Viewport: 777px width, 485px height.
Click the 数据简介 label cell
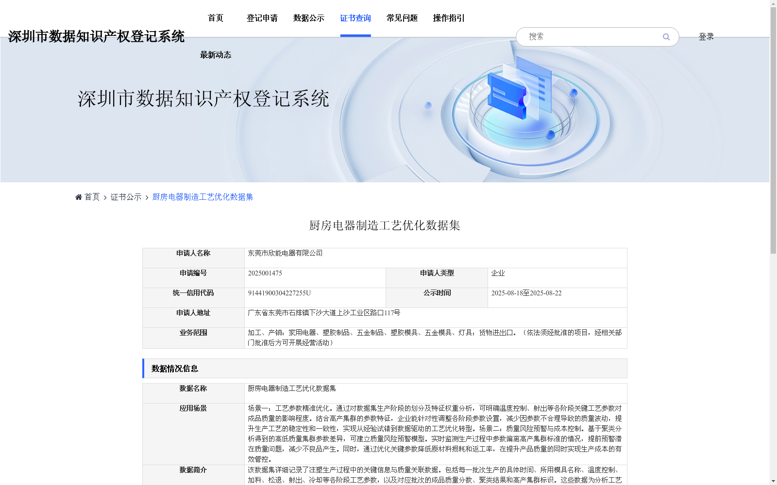(x=193, y=475)
